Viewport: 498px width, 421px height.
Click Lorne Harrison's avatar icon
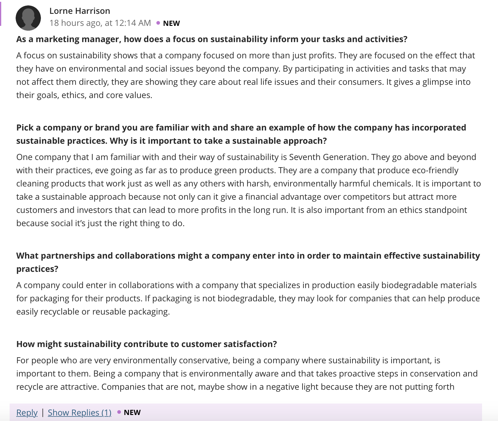(x=28, y=18)
